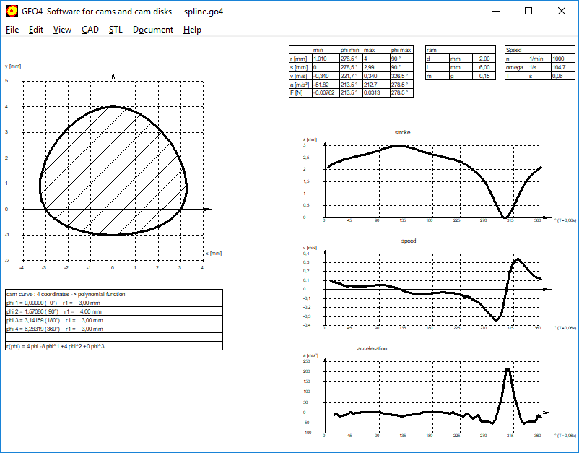Minimize the GEO4 window

(x=495, y=11)
